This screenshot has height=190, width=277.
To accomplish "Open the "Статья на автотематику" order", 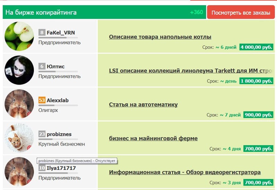I will coord(143,105).
